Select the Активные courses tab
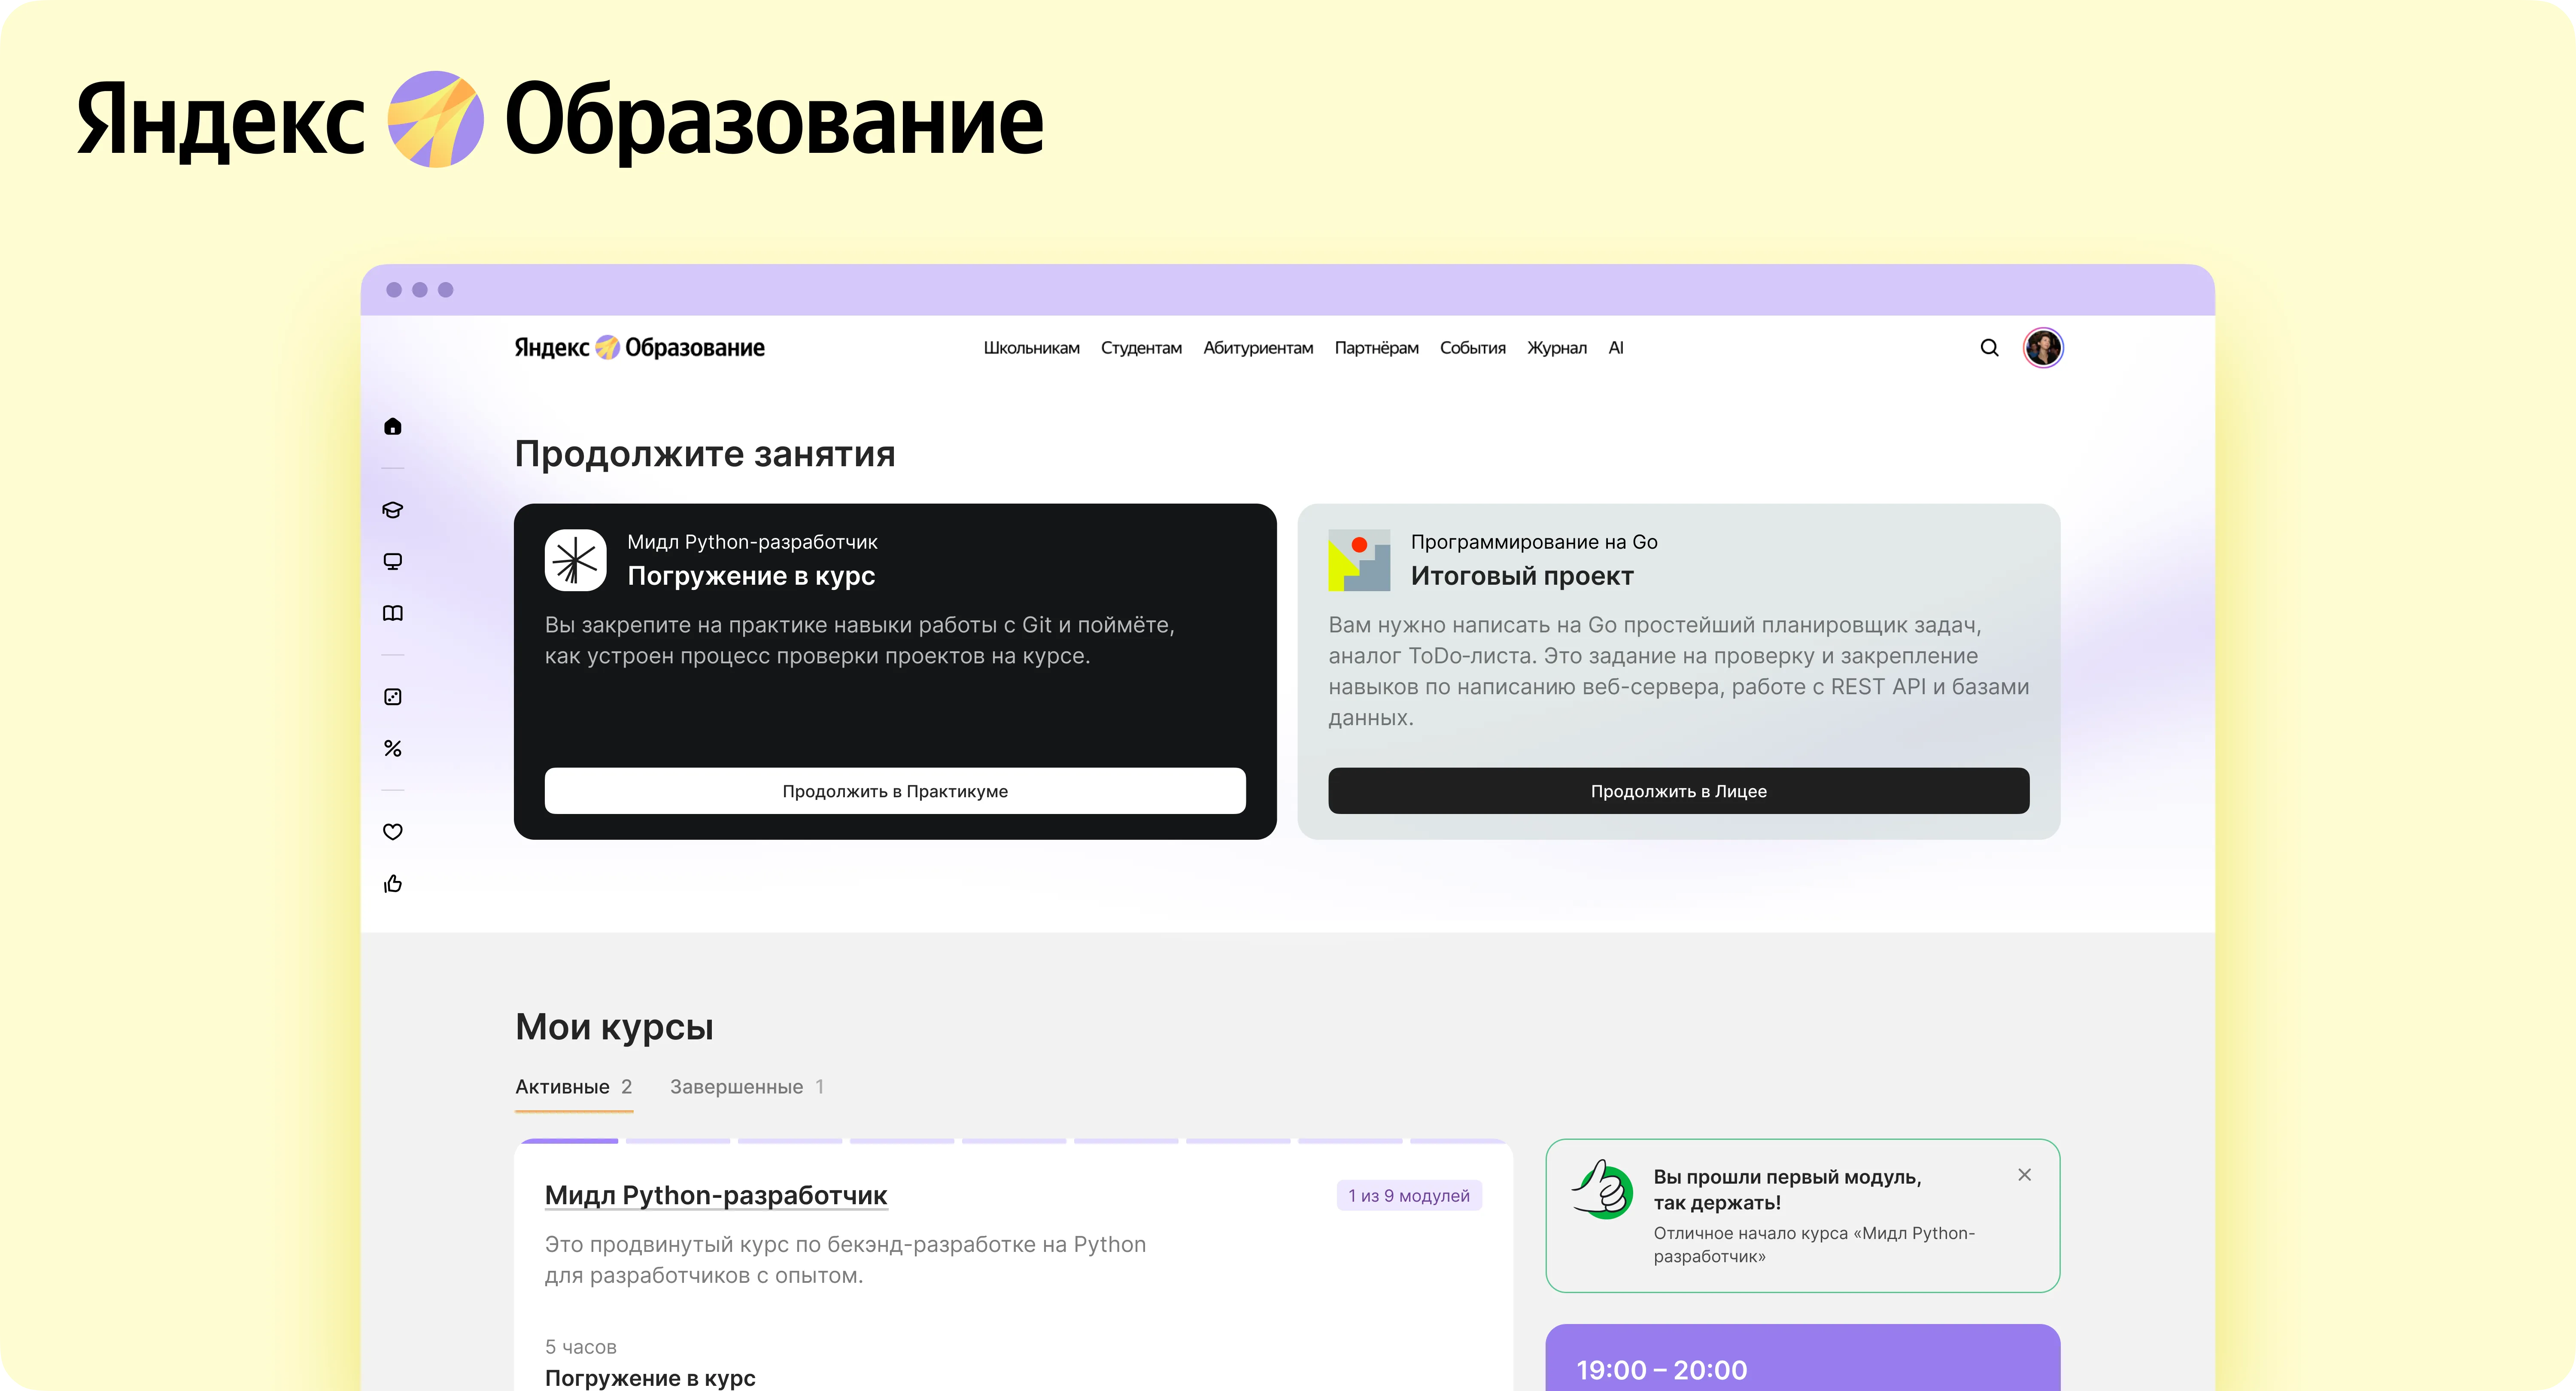The height and width of the screenshot is (1391, 2576). pyautogui.click(x=562, y=1087)
